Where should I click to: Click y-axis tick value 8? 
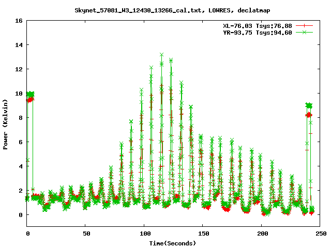(21, 118)
